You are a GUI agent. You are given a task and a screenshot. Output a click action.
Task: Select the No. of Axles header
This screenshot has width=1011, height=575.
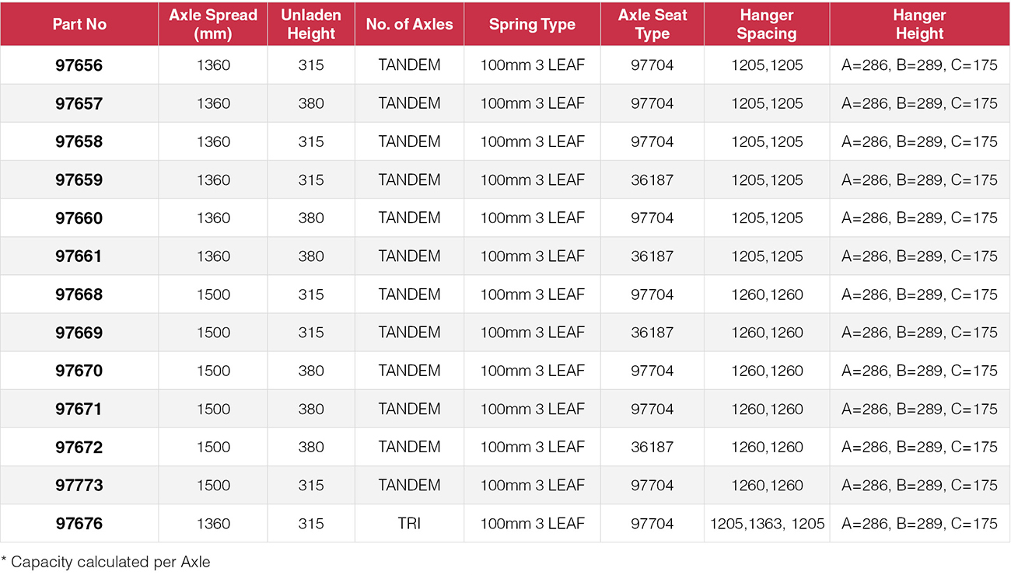click(x=409, y=24)
